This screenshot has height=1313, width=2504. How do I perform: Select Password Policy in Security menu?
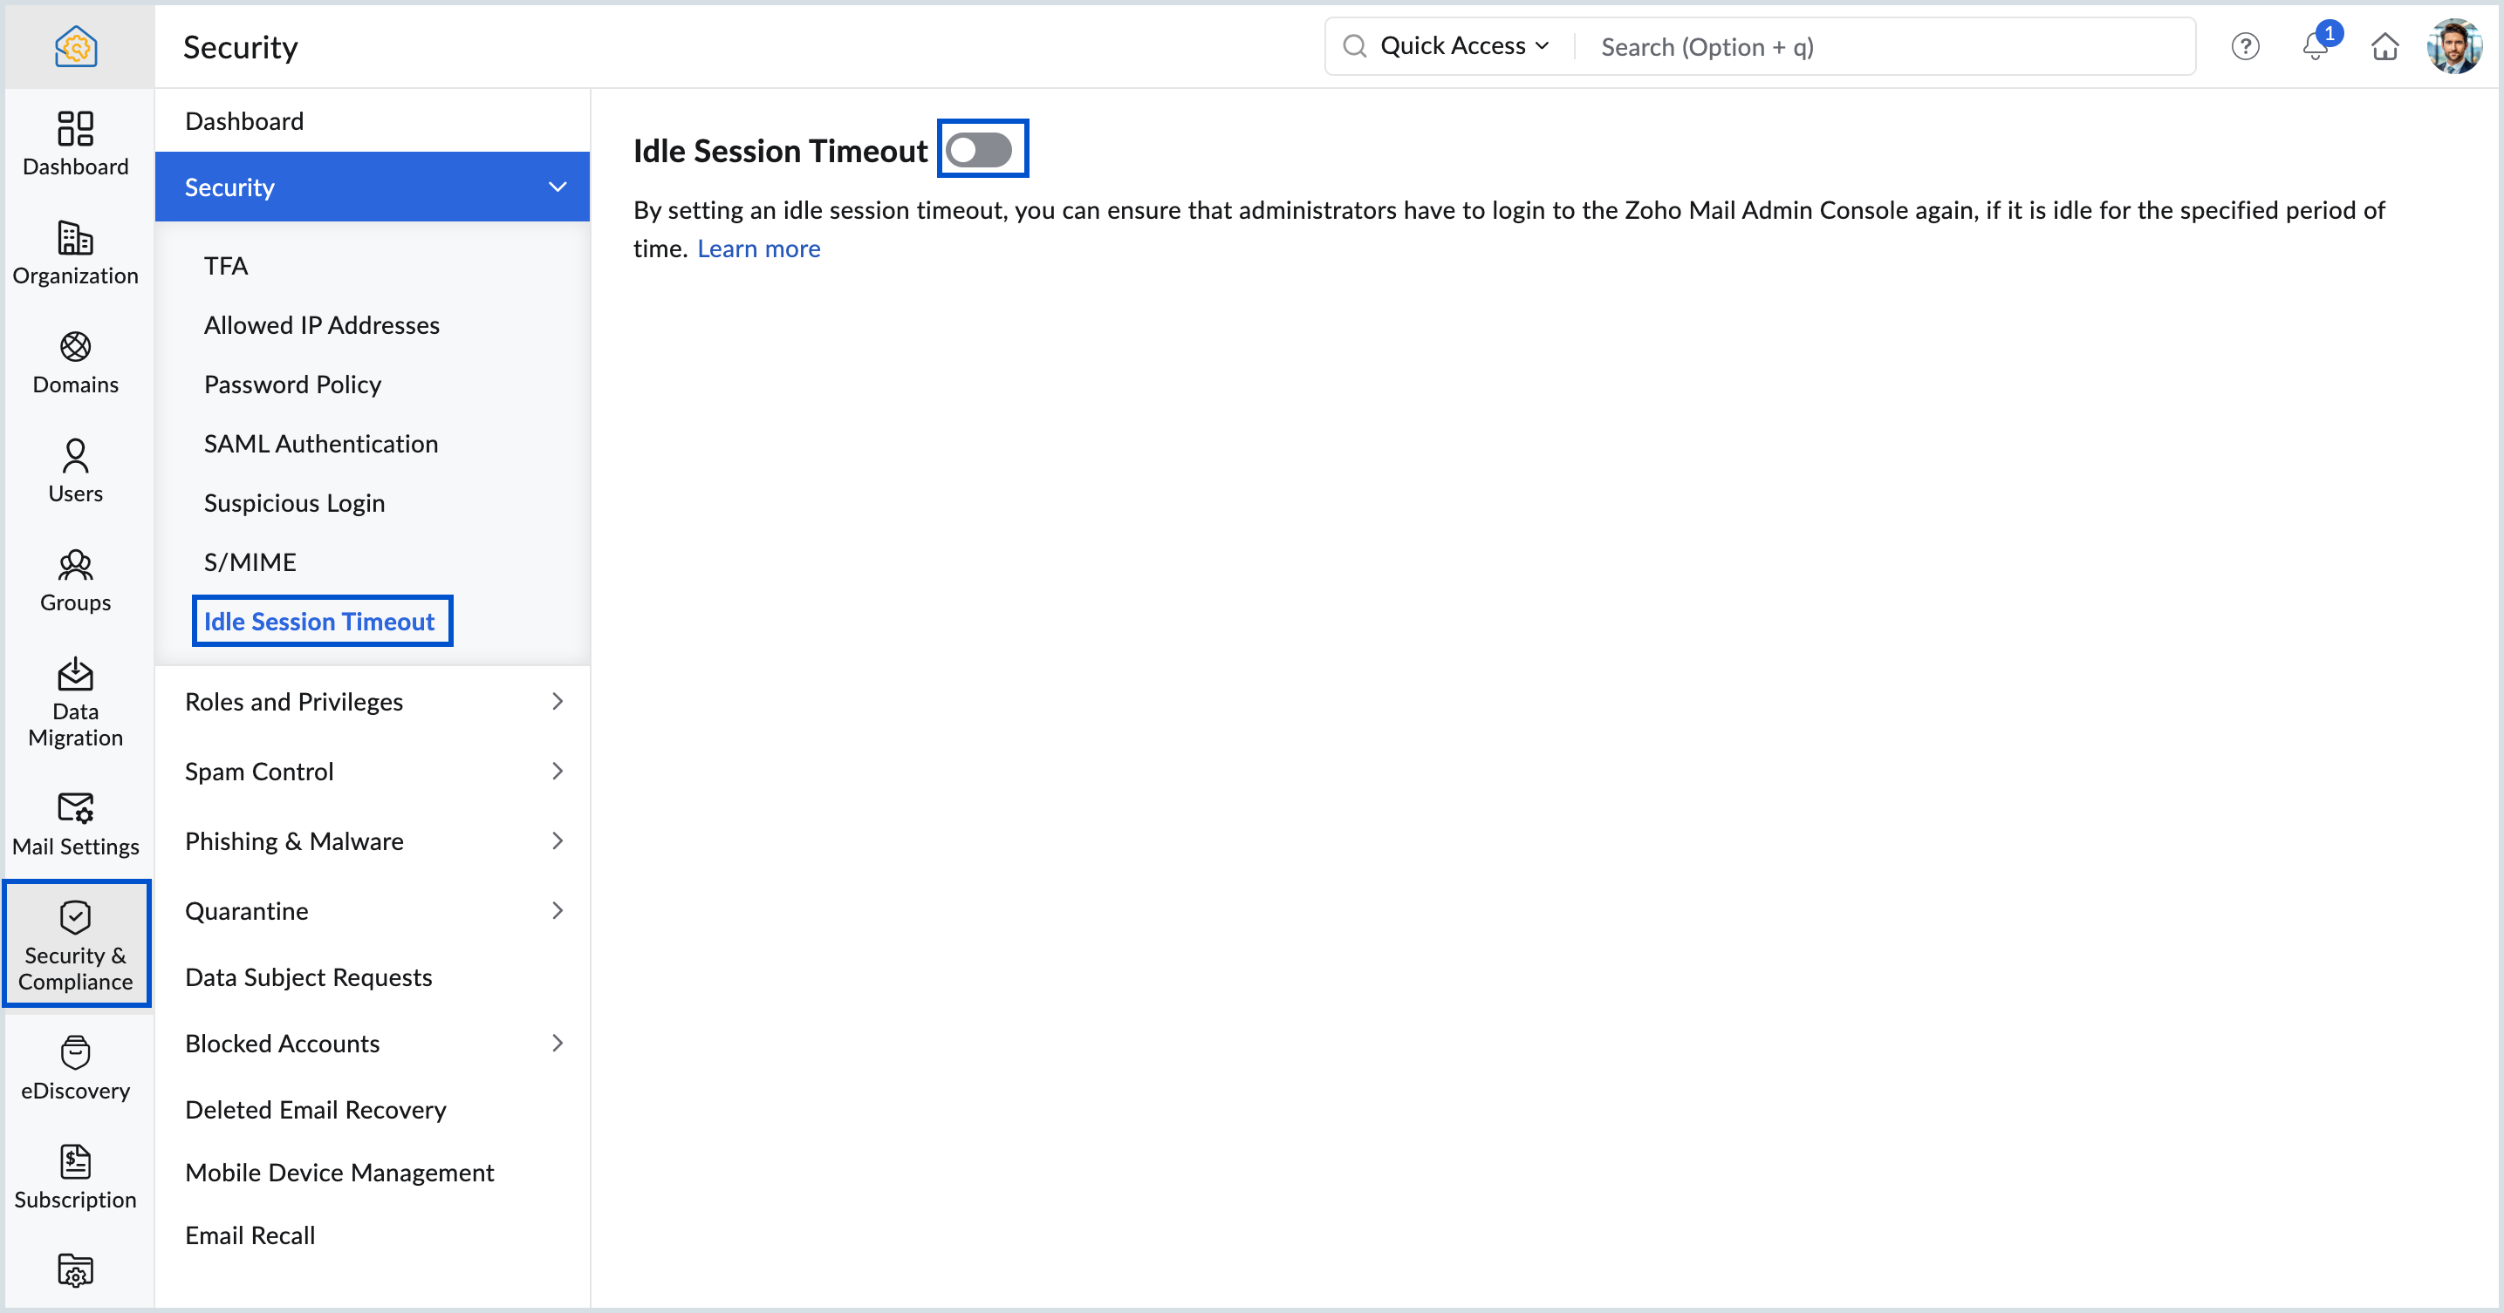tap(292, 384)
